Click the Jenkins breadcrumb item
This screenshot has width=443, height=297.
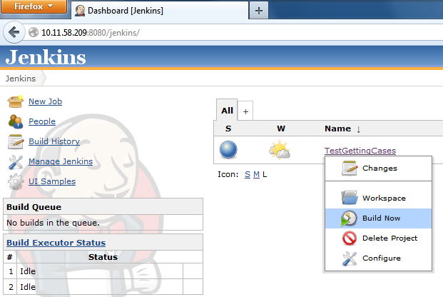[21, 79]
